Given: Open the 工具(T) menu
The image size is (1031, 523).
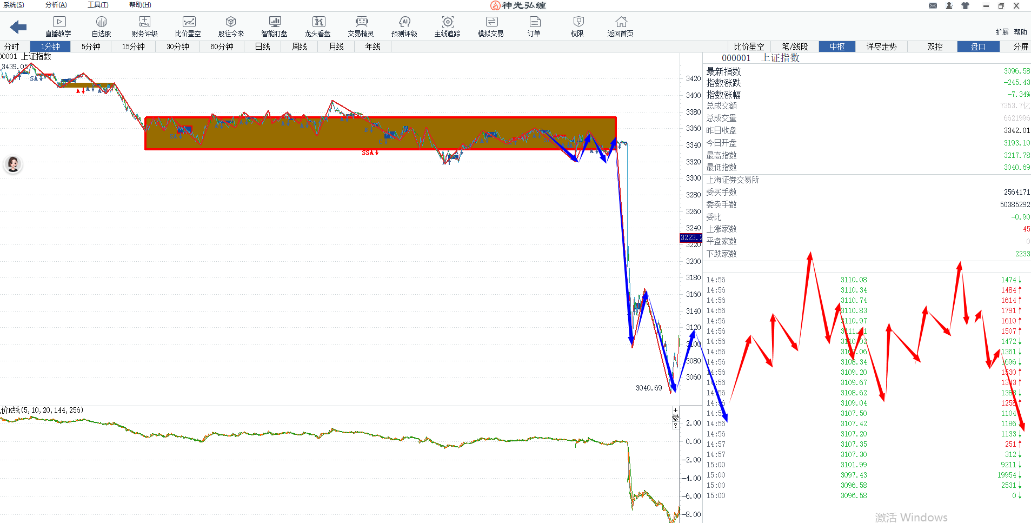Looking at the screenshot, I should (x=98, y=5).
